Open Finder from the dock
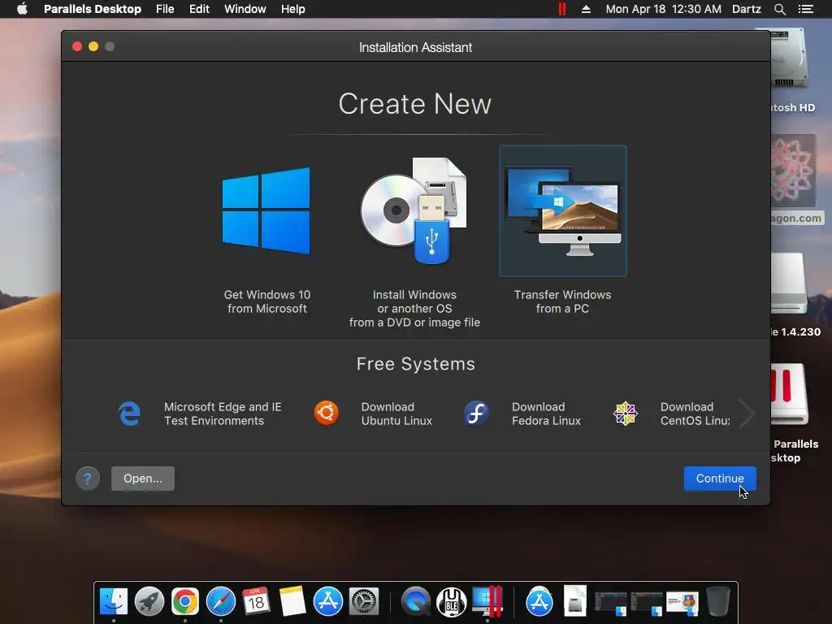 [114, 601]
